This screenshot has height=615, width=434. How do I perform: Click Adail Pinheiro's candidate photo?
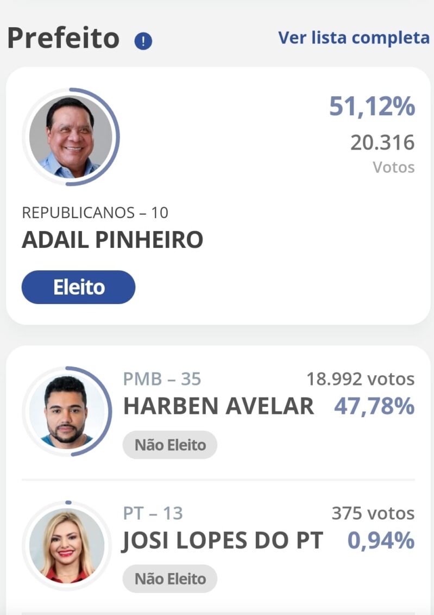(71, 137)
